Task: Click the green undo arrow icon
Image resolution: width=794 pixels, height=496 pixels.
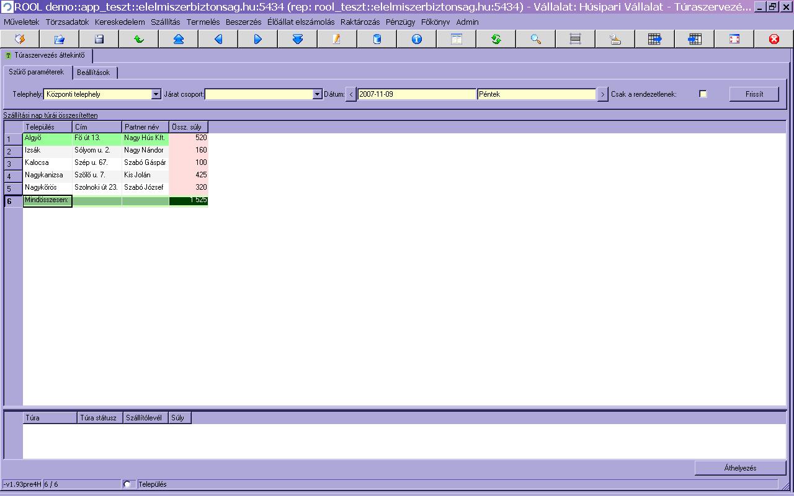Action: click(138, 39)
